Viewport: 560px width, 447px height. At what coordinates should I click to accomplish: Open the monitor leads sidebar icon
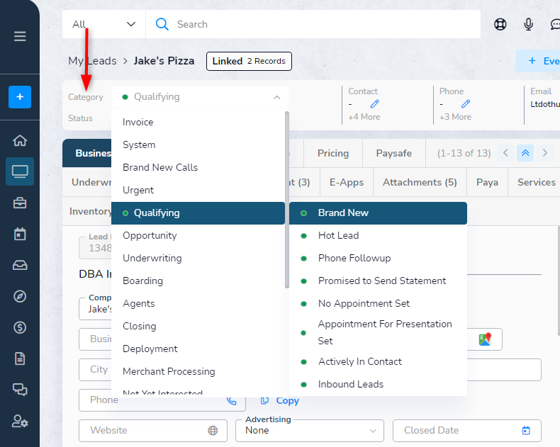click(x=20, y=171)
